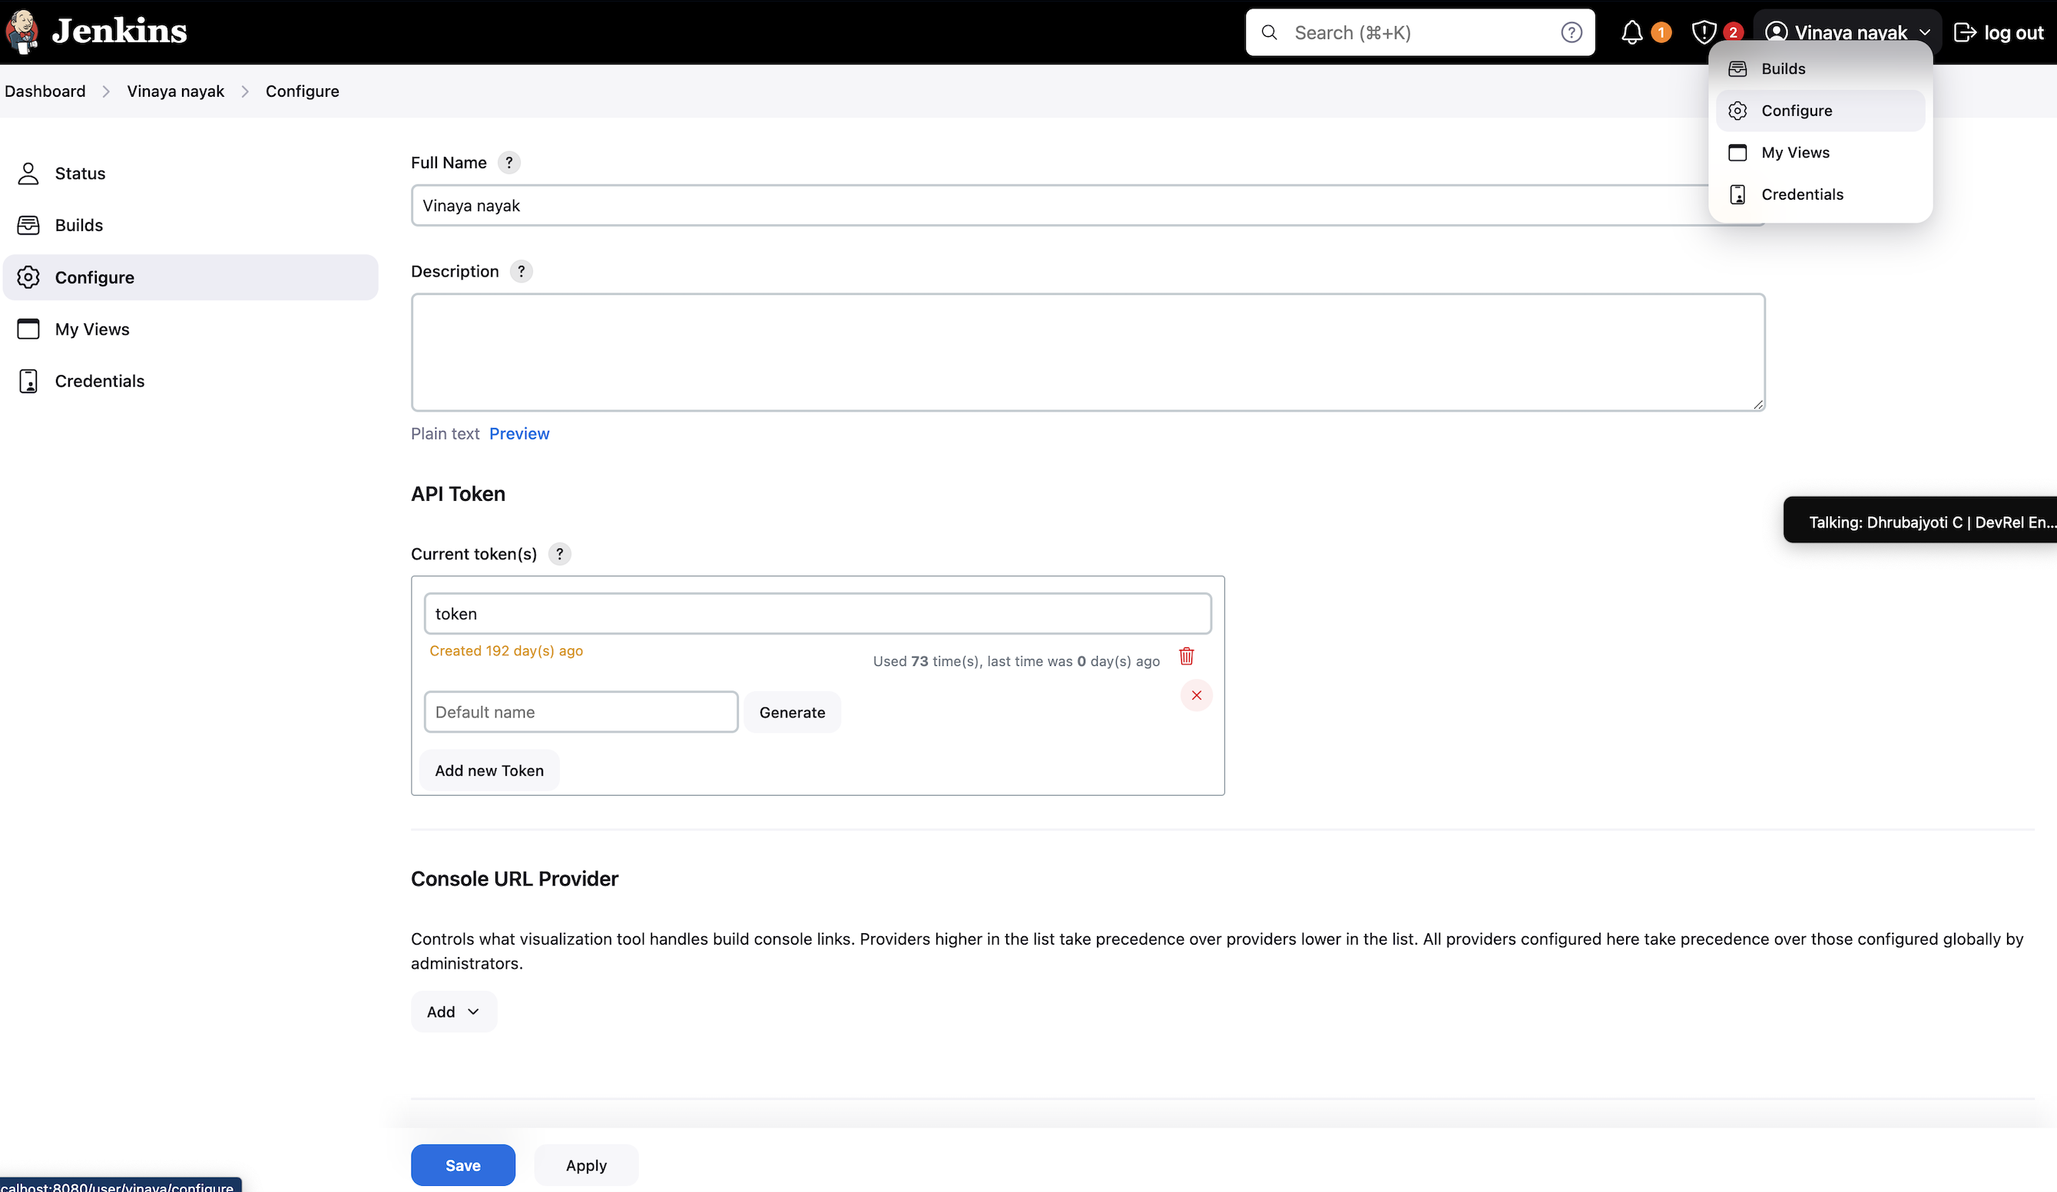Viewport: 2057px width, 1192px height.
Task: Choose My Views in dropdown menu
Action: (x=1795, y=153)
